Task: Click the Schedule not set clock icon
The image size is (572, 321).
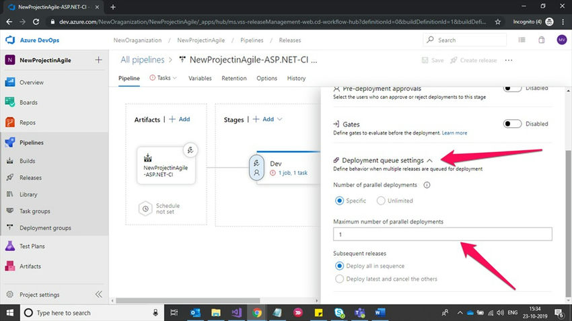Action: [x=145, y=209]
